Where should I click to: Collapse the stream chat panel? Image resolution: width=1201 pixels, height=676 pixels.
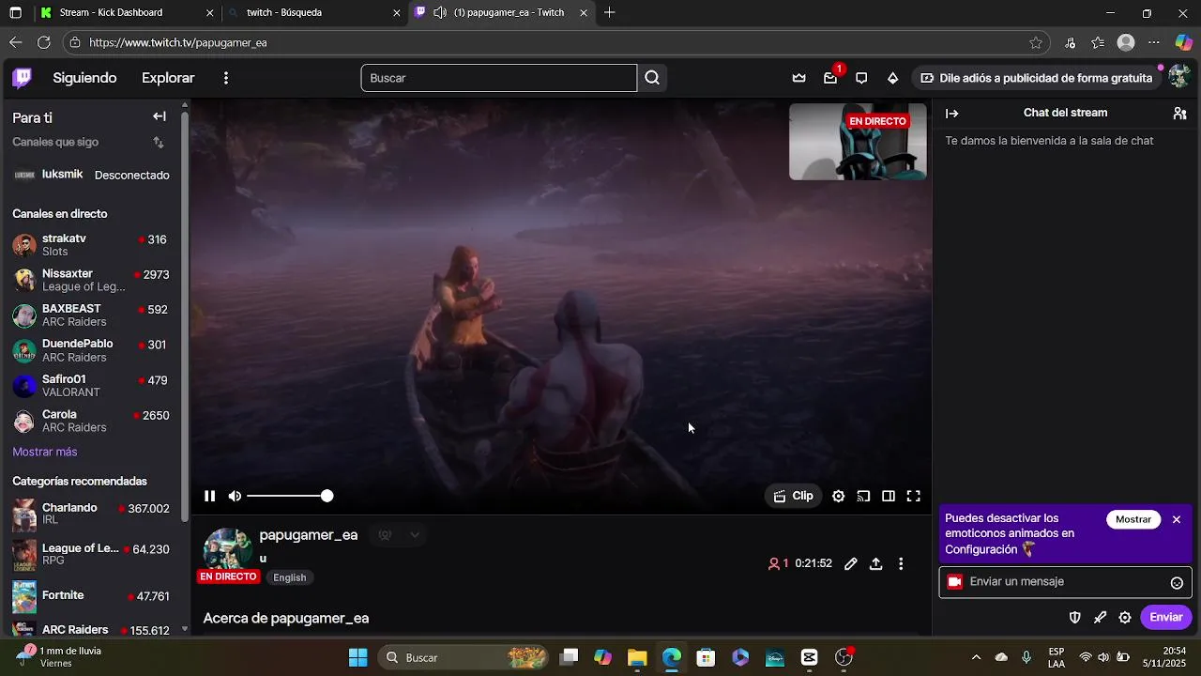point(952,114)
